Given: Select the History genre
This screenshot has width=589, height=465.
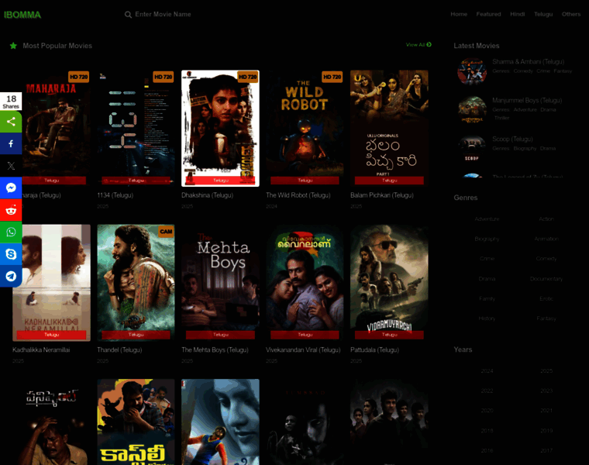Looking at the screenshot, I should [487, 319].
